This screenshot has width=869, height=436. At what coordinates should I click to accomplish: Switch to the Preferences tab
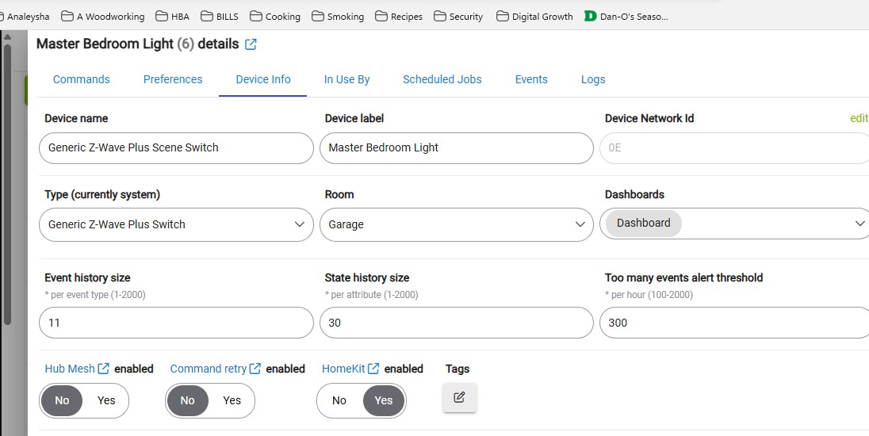click(173, 79)
